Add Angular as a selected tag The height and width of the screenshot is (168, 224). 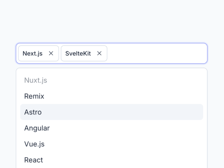pyautogui.click(x=111, y=128)
